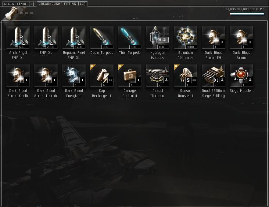
Task: Click the 'Damage Control II' label
Action: click(130, 93)
